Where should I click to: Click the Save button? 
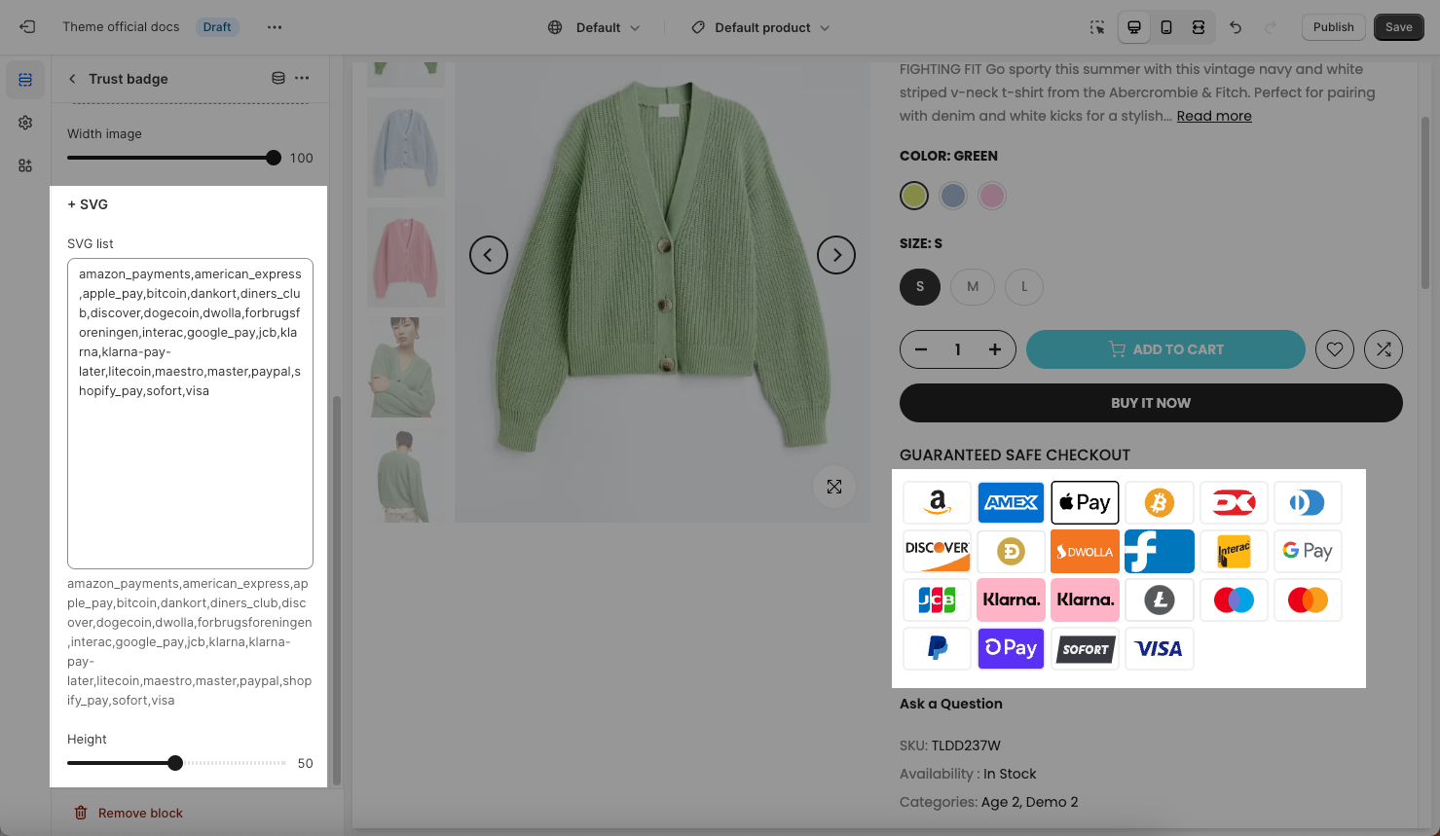click(x=1398, y=27)
